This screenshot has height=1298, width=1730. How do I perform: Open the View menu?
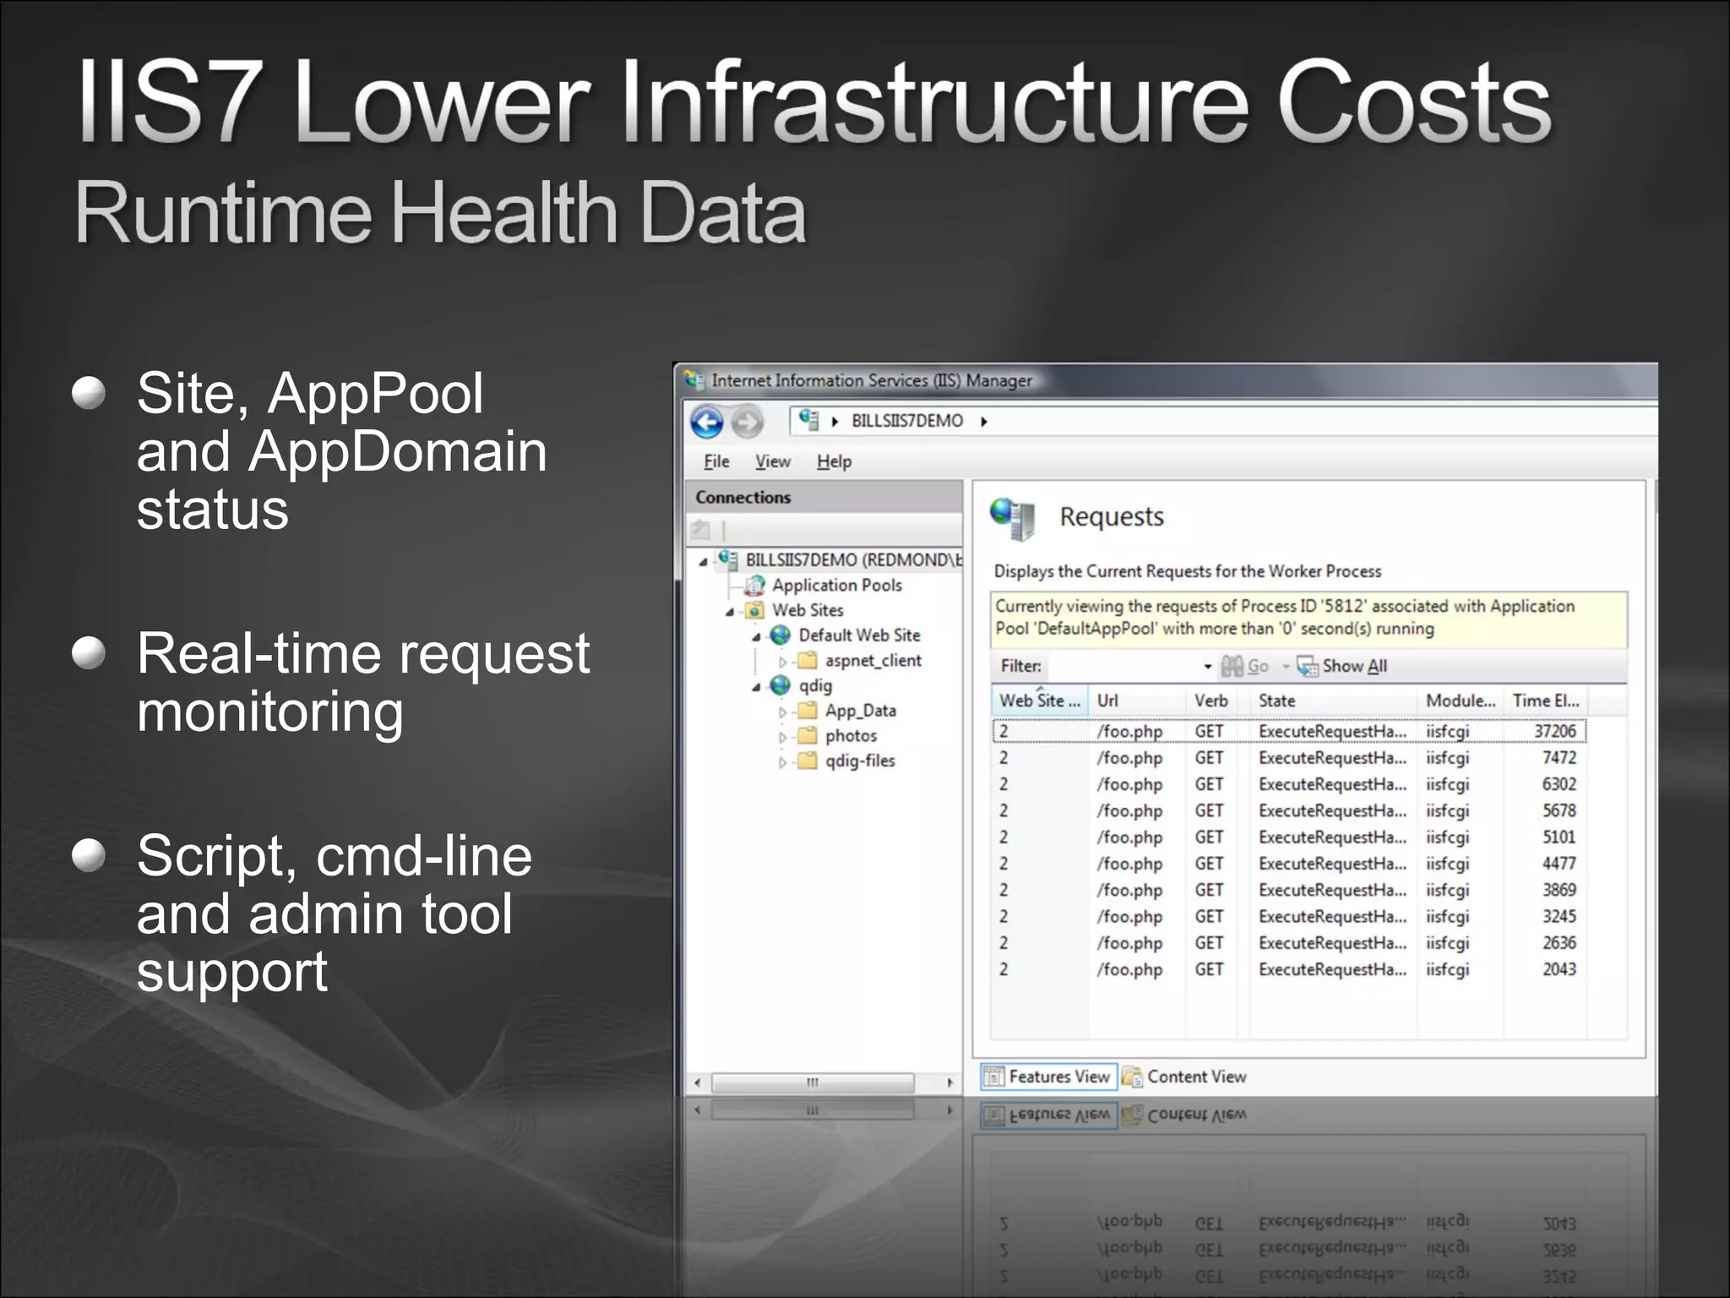click(x=773, y=461)
